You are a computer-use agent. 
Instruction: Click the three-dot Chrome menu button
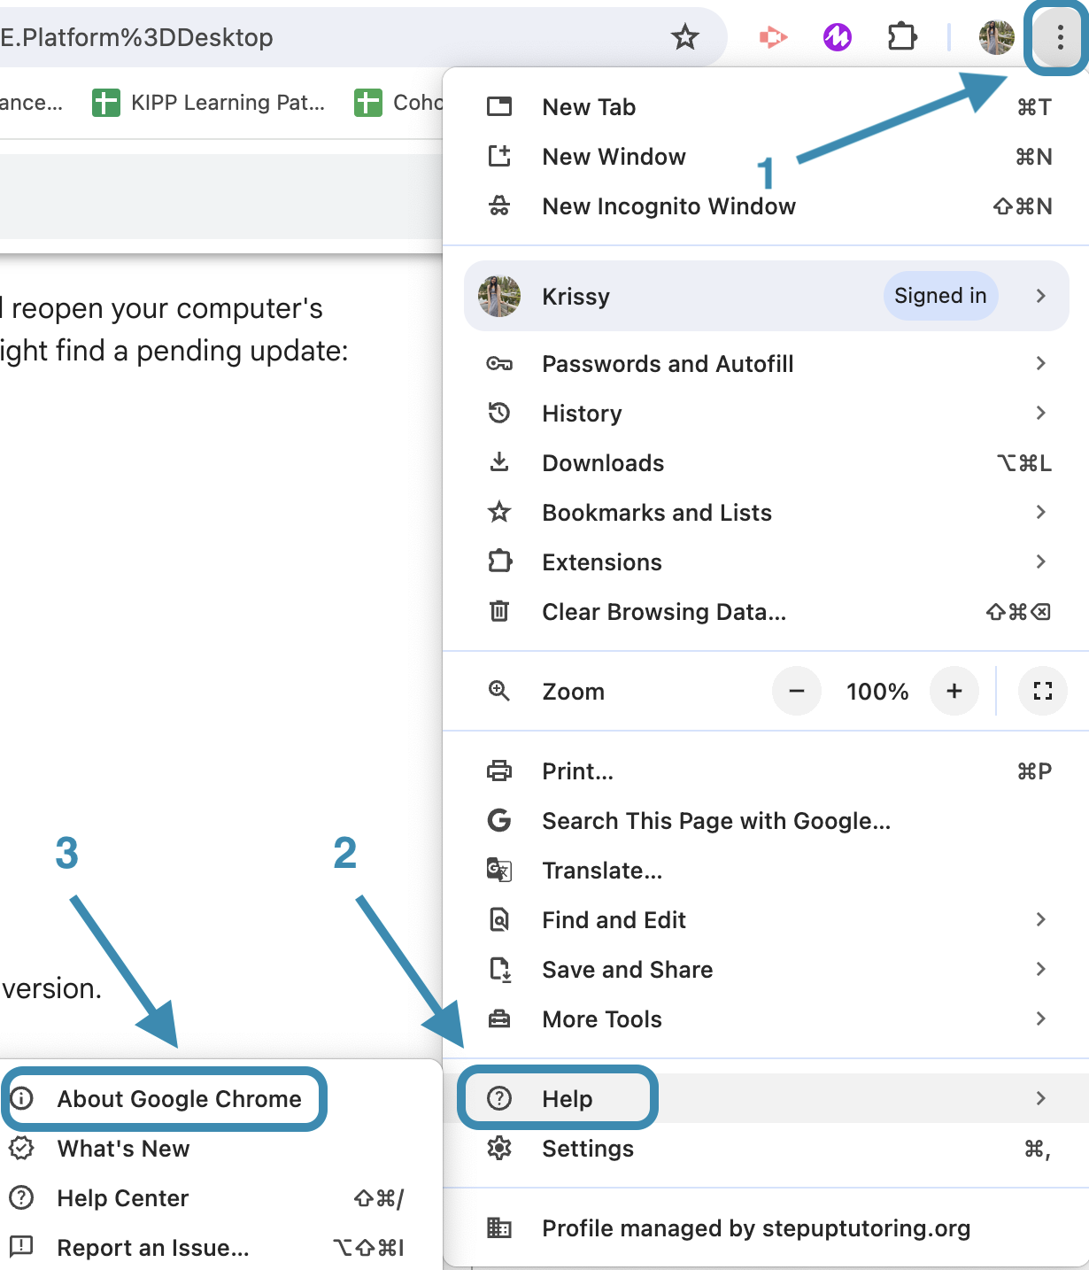coord(1059,37)
